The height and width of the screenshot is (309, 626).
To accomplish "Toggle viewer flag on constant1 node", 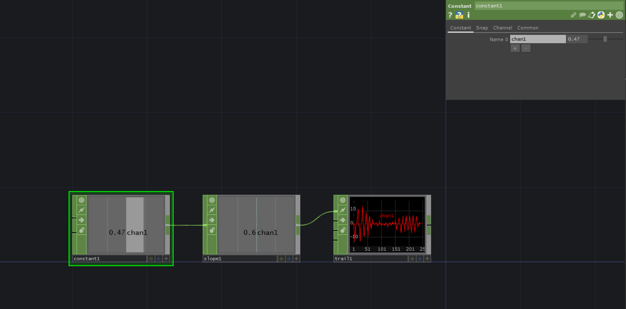I will click(81, 200).
